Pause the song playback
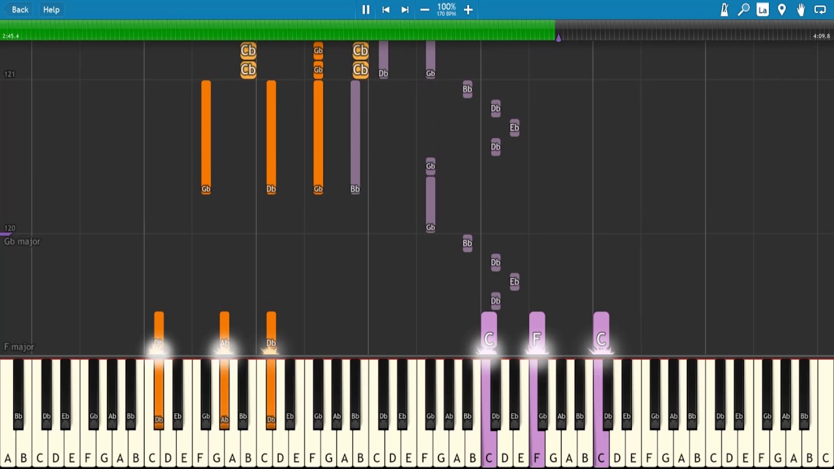The image size is (834, 469). pyautogui.click(x=366, y=10)
